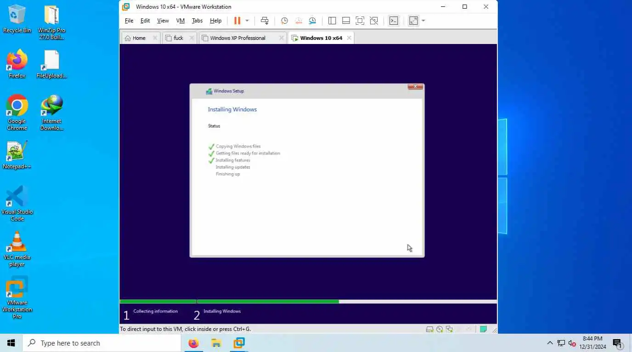Screen dimensions: 632x352
Task: Click the green message log icon
Action: (x=483, y=329)
